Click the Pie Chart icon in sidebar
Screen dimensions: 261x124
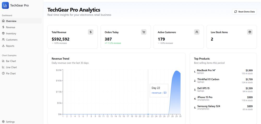pos(3,73)
